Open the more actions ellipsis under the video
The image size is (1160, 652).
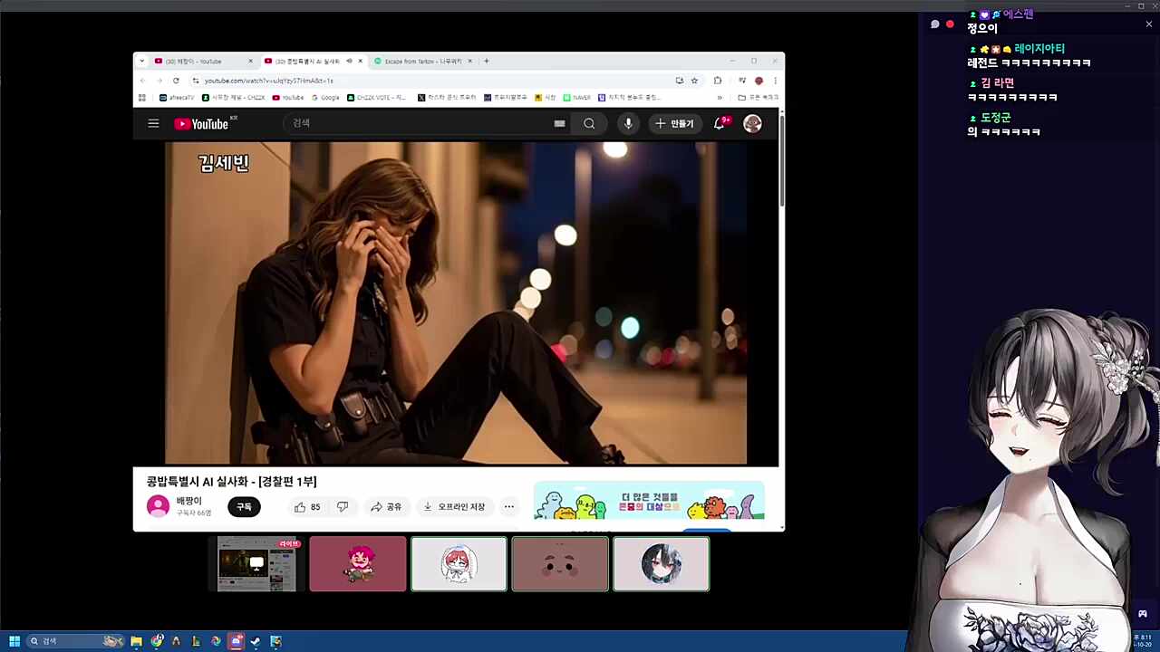[508, 506]
